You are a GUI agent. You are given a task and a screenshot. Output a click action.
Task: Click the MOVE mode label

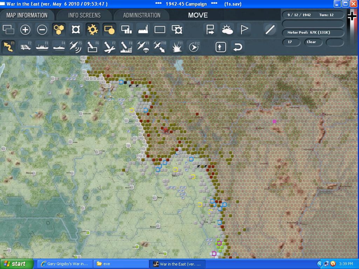pos(198,15)
